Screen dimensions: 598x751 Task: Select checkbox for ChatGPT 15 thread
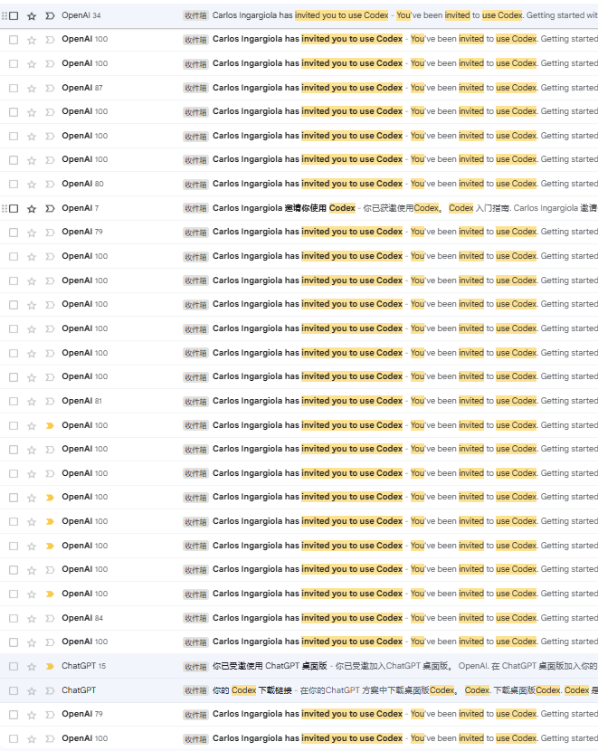click(14, 666)
